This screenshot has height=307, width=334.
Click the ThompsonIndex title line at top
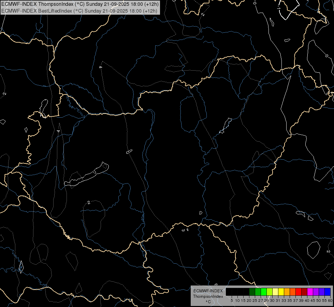[x=80, y=4]
